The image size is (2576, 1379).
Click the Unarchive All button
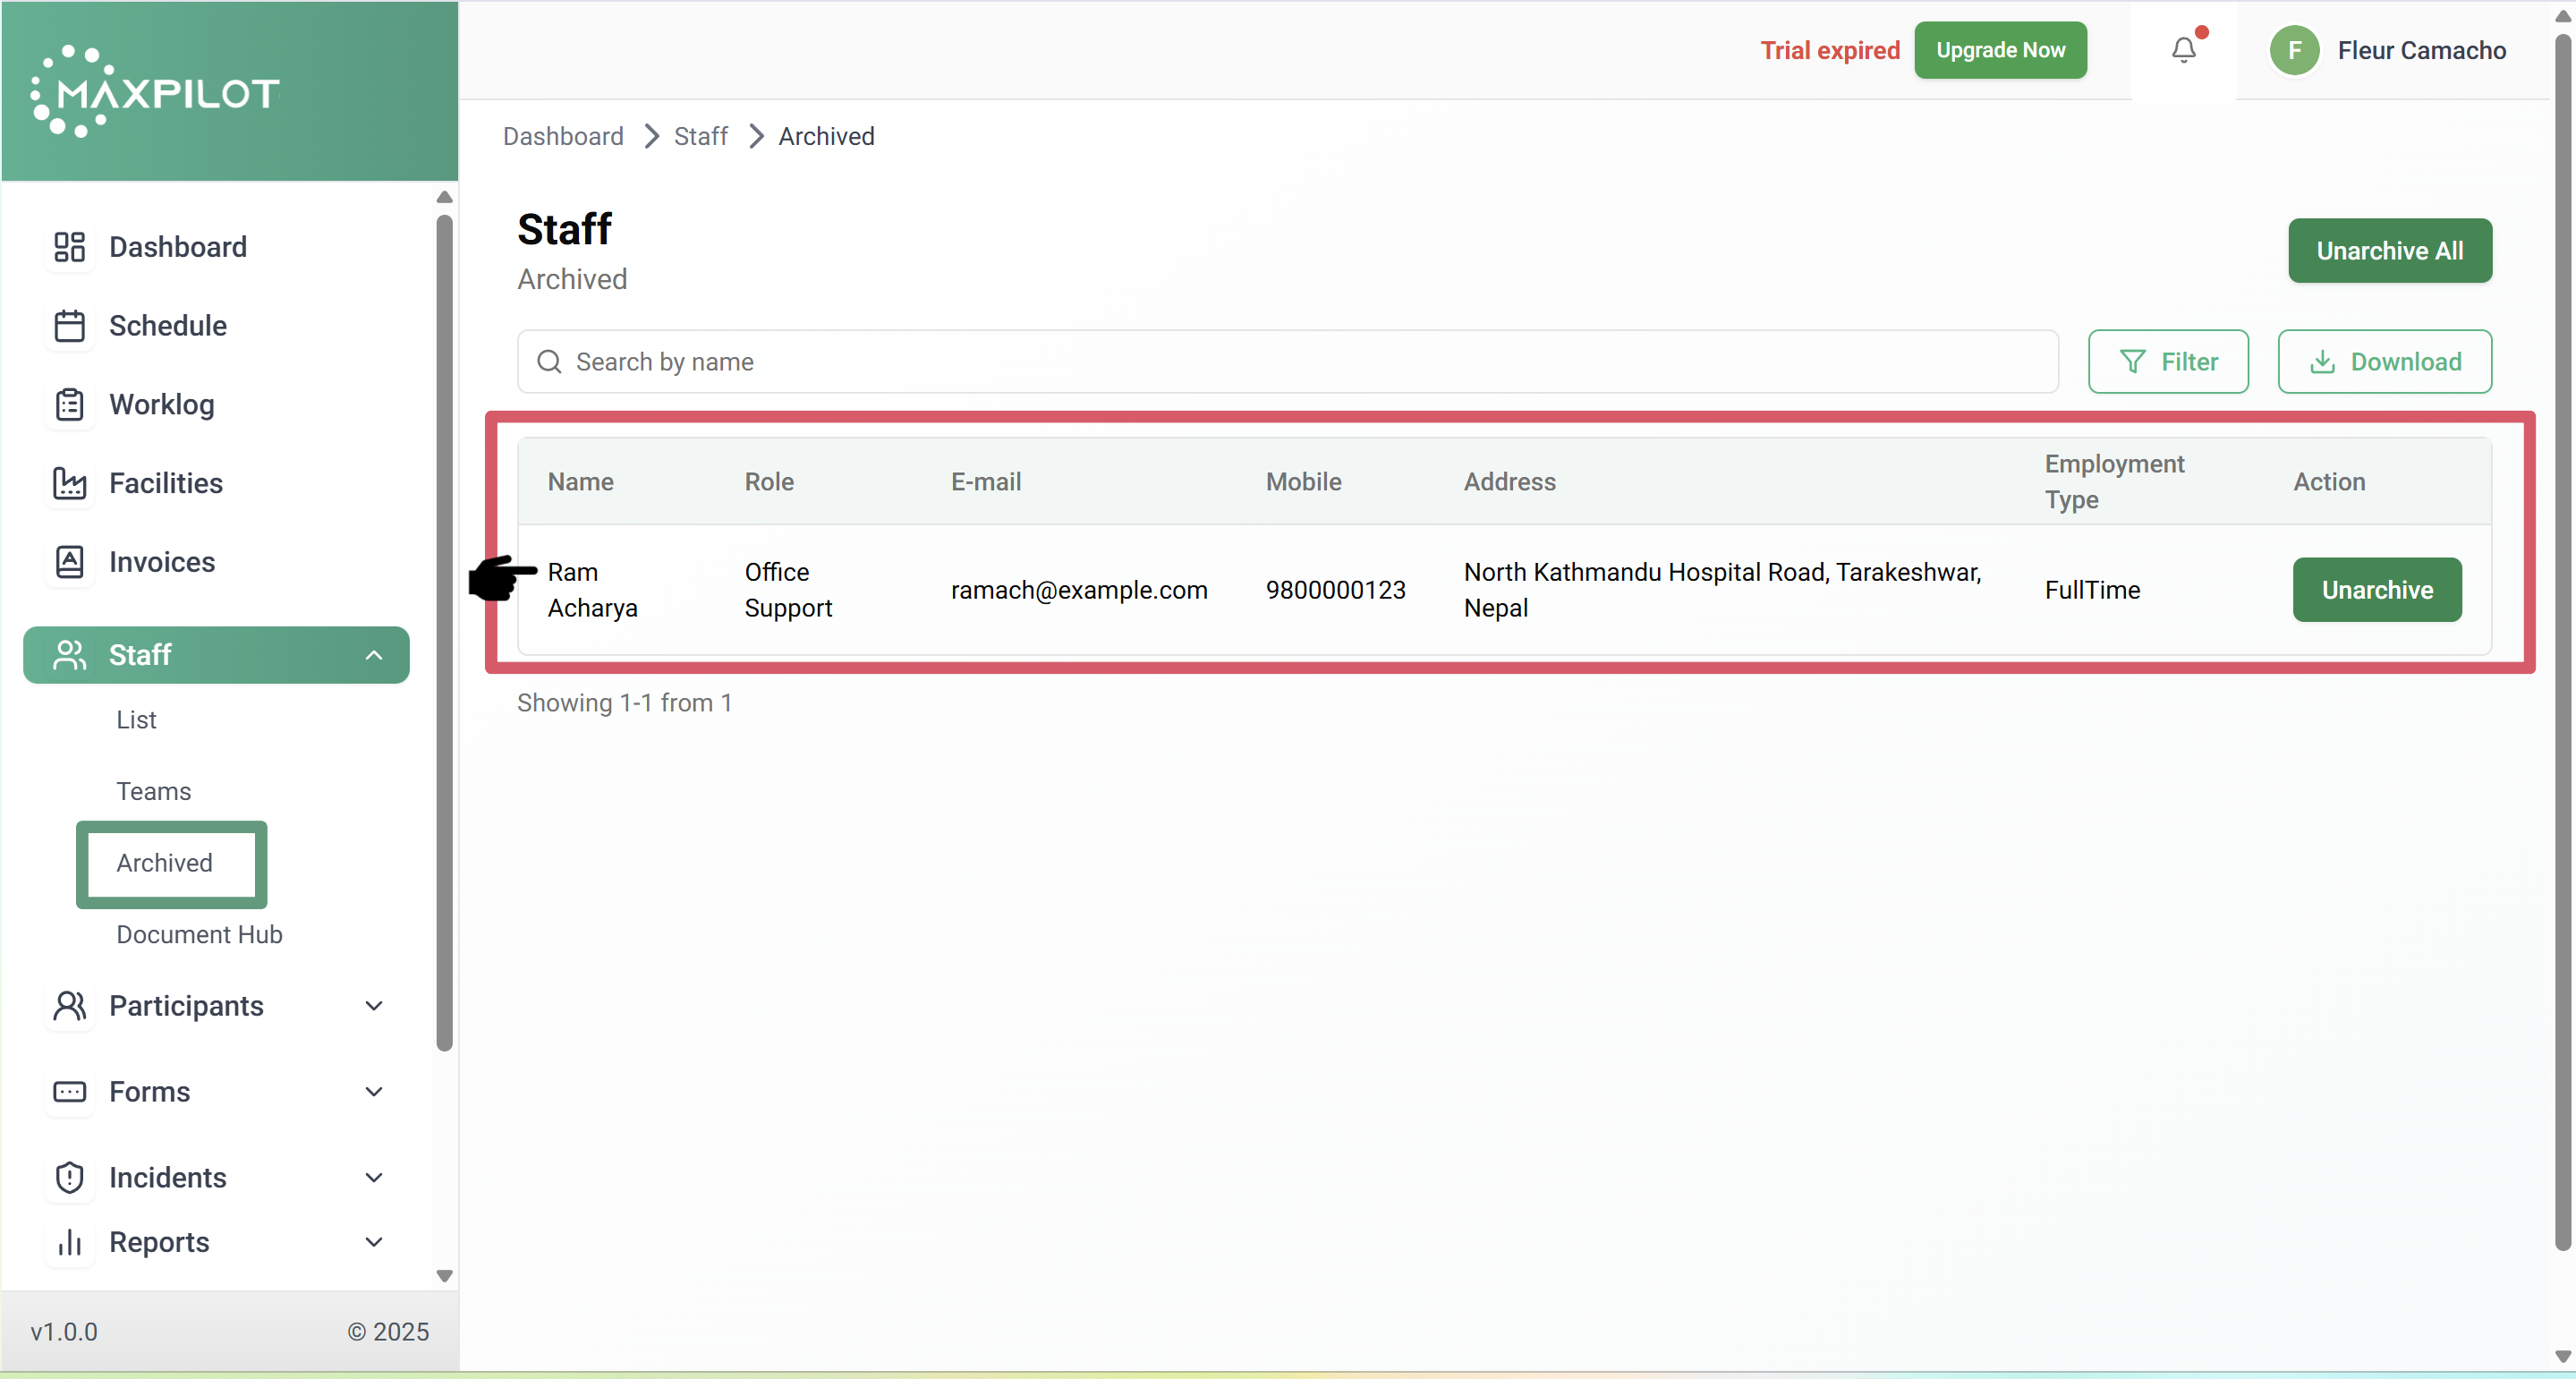2389,251
